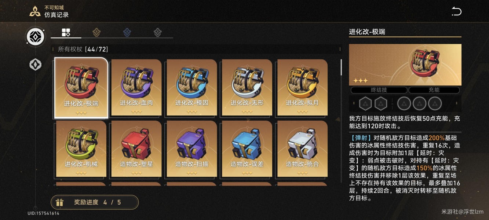
Task: Click the back arrow icon
Action: pyautogui.click(x=456, y=11)
